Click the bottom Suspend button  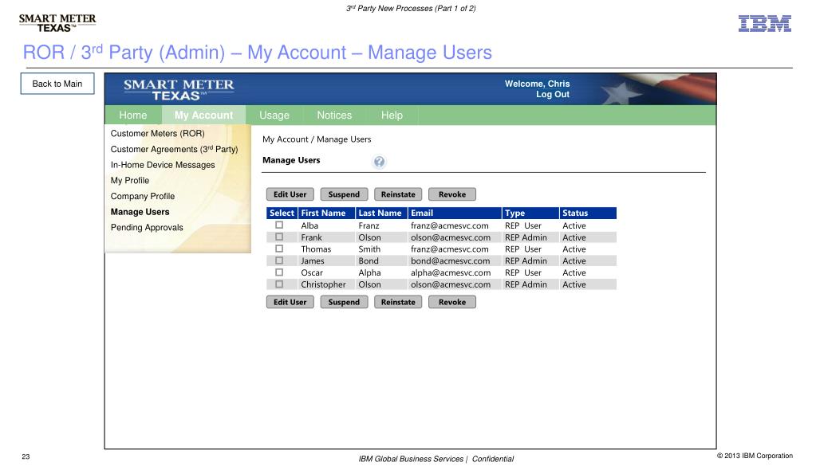(x=344, y=302)
